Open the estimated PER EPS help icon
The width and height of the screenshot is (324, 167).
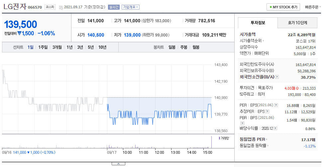coord(268,112)
